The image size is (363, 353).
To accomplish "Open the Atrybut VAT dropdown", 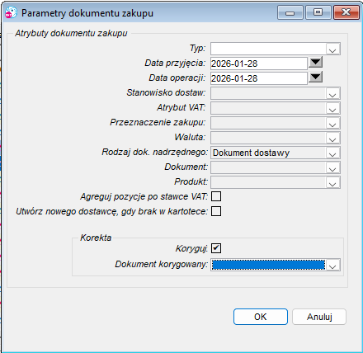I will pyautogui.click(x=332, y=108).
